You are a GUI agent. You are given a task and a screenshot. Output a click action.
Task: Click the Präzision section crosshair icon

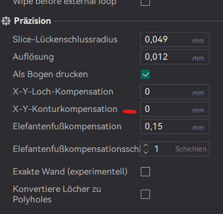[x=6, y=21]
